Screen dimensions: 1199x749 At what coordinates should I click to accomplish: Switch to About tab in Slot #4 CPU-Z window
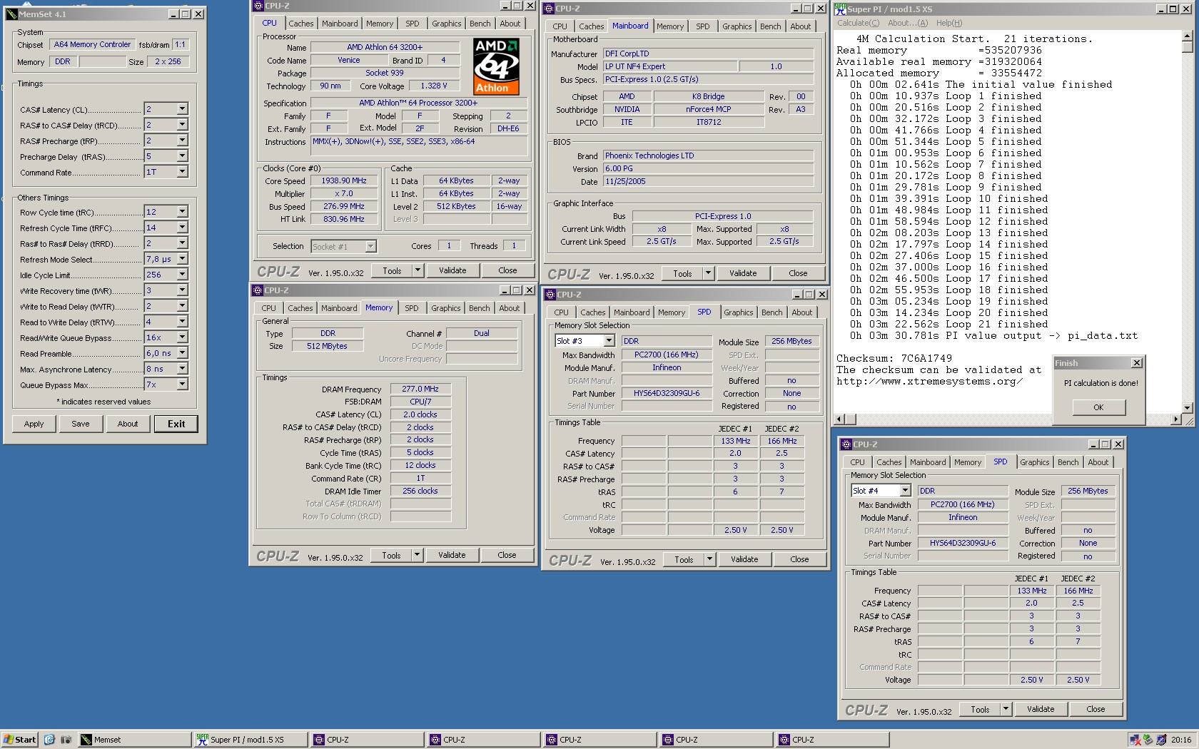pos(1098,462)
